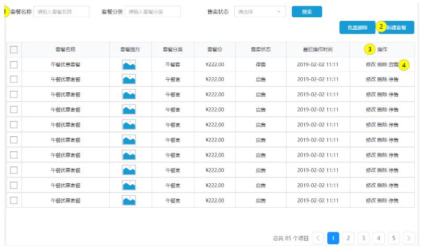Viewport: 434px width, 250px height.
Task: Click the 套餐分类 column header
Action: click(x=173, y=50)
